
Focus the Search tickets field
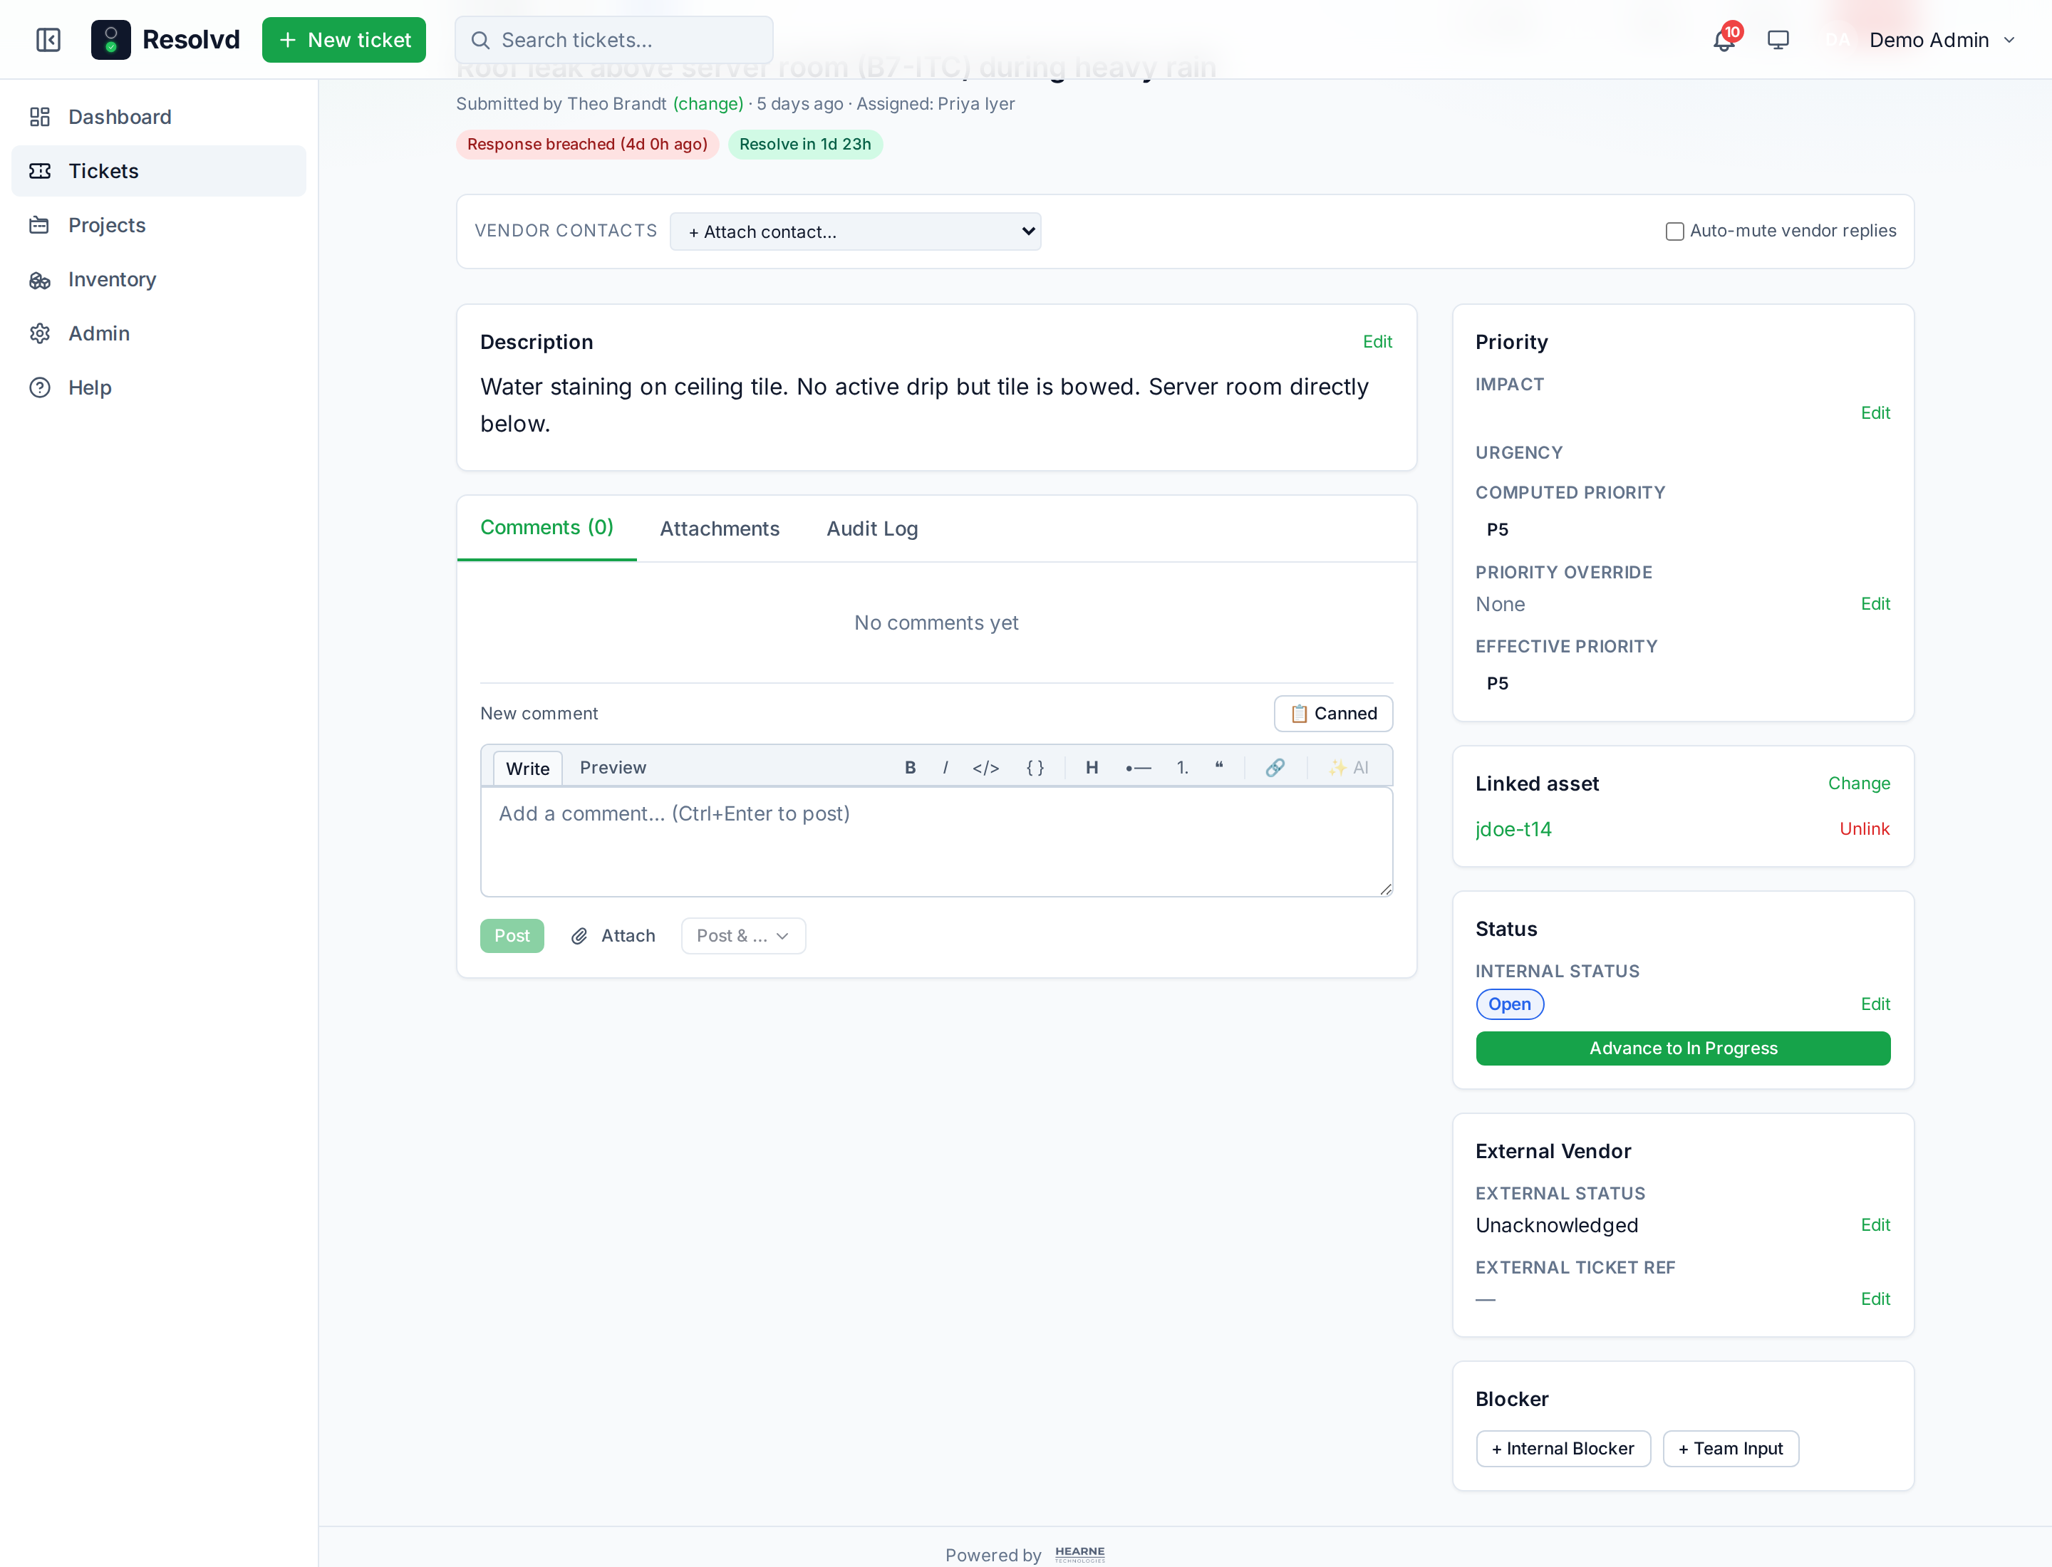click(x=614, y=40)
